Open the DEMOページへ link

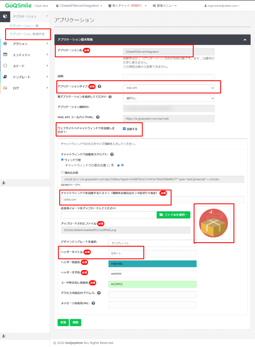pyautogui.click(x=70, y=185)
